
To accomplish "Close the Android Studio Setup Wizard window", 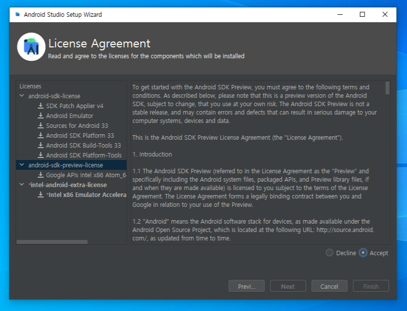I will (385, 14).
